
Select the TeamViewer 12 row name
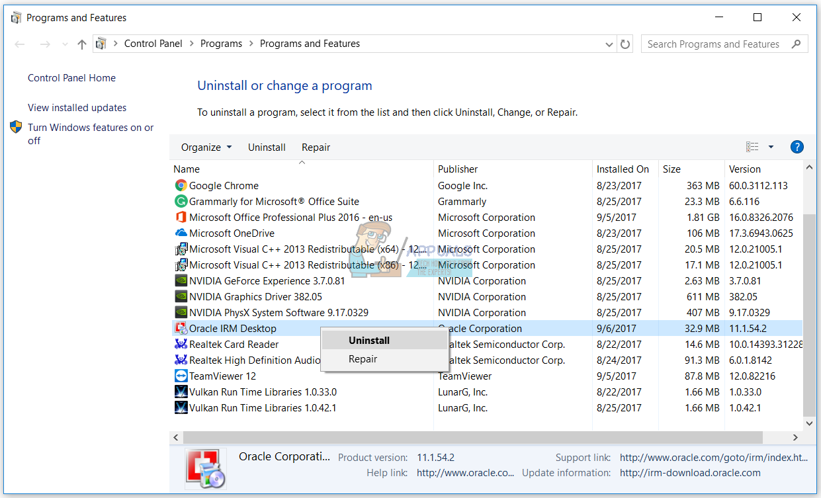222,376
